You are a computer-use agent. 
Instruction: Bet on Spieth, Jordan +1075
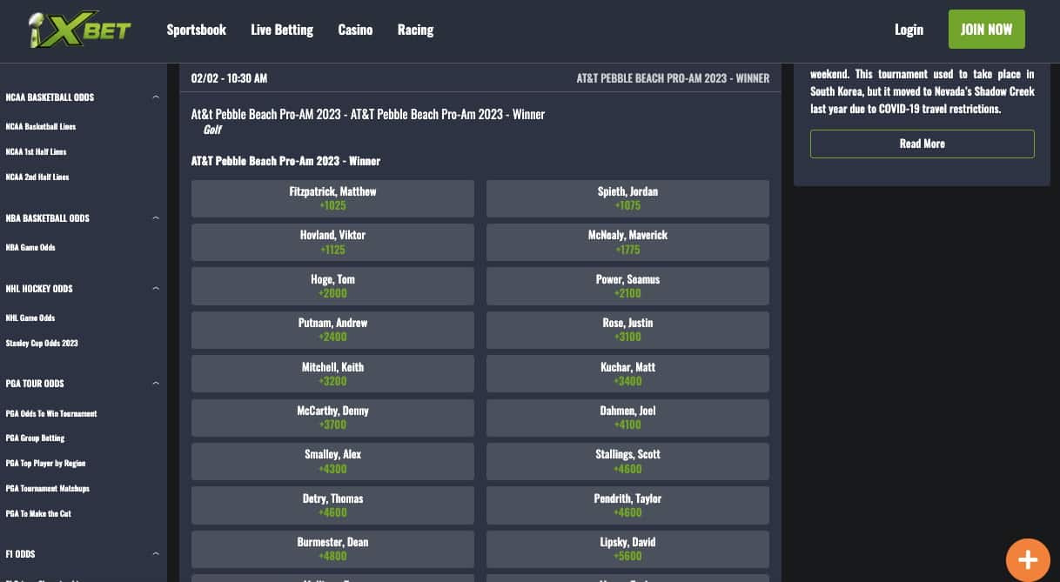(x=627, y=198)
